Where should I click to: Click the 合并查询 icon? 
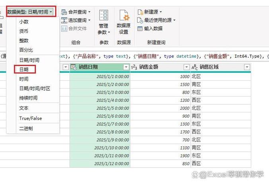point(64,12)
